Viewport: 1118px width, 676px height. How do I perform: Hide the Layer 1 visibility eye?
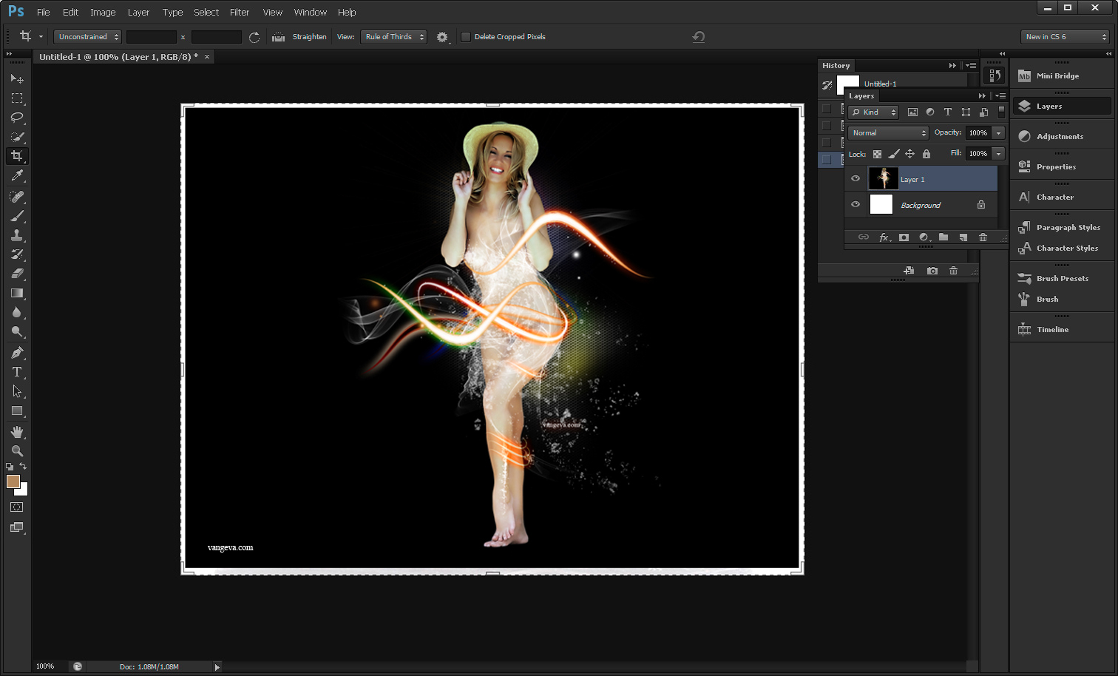click(856, 178)
